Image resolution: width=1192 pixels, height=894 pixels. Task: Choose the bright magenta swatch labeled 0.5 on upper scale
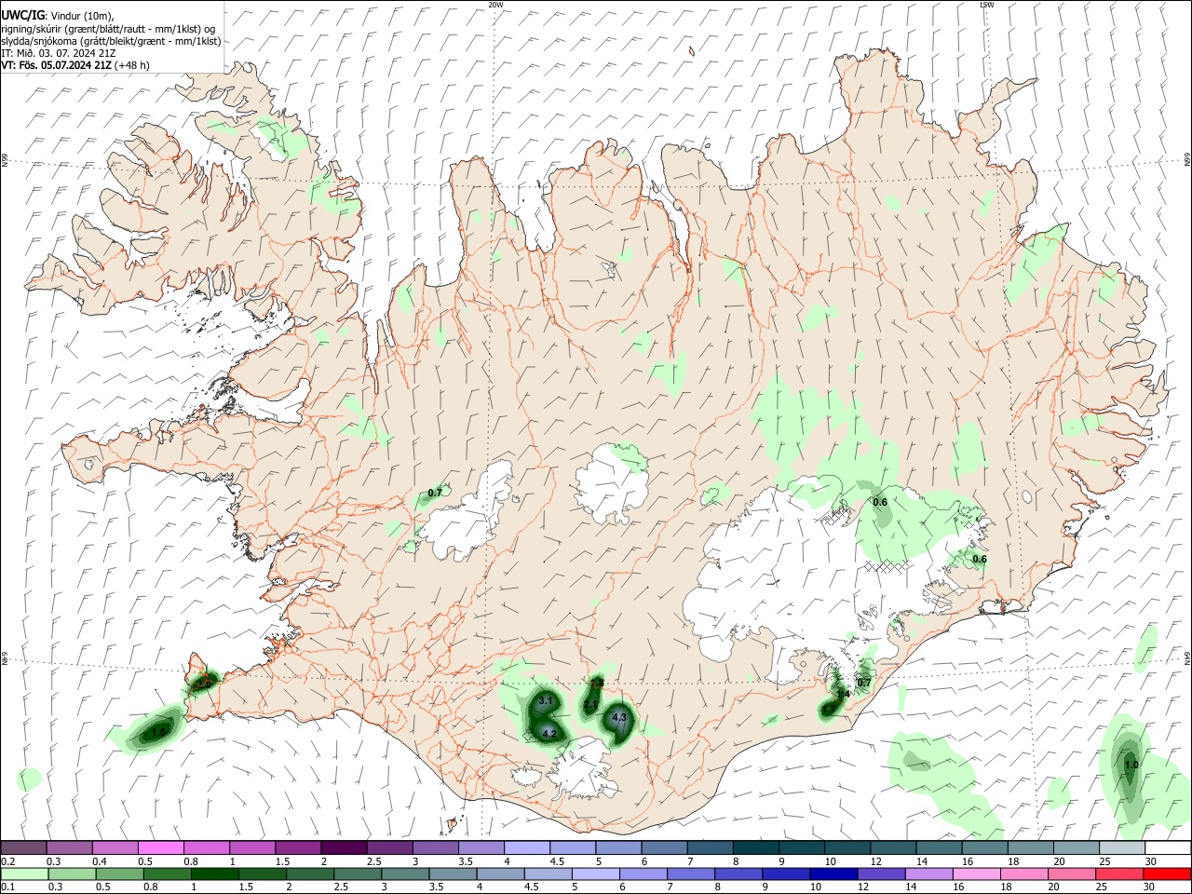click(x=159, y=847)
